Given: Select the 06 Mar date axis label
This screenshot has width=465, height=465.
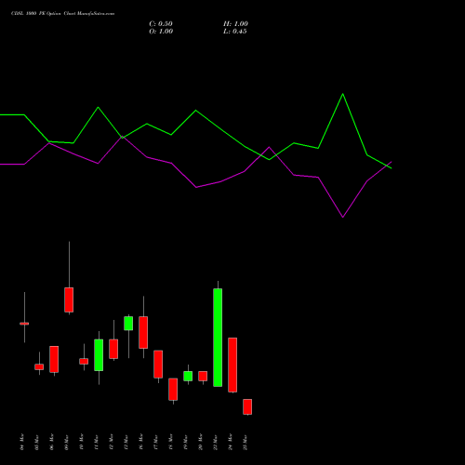Looking at the screenshot, I should tap(52, 442).
